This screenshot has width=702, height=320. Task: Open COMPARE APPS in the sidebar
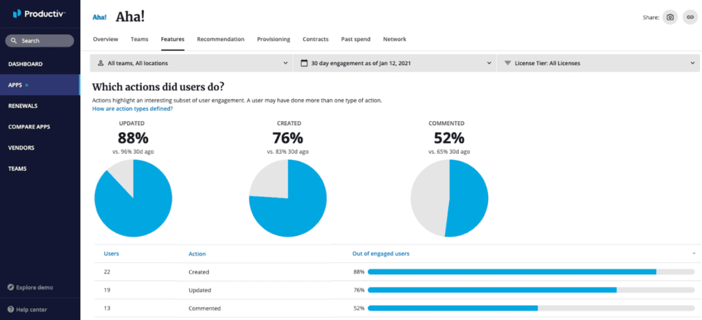coord(40,126)
